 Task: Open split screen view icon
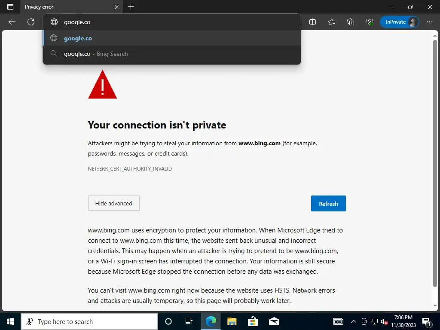[x=313, y=22]
